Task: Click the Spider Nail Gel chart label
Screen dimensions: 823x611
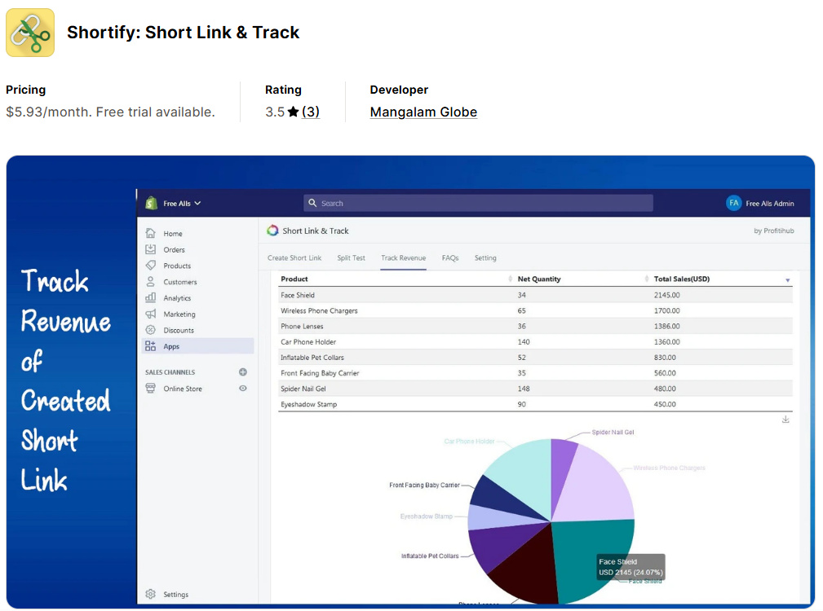Action: click(x=613, y=433)
